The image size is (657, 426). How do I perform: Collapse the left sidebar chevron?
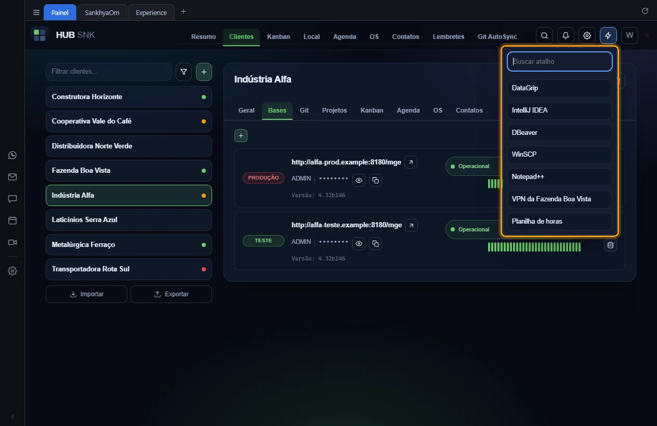point(12,417)
